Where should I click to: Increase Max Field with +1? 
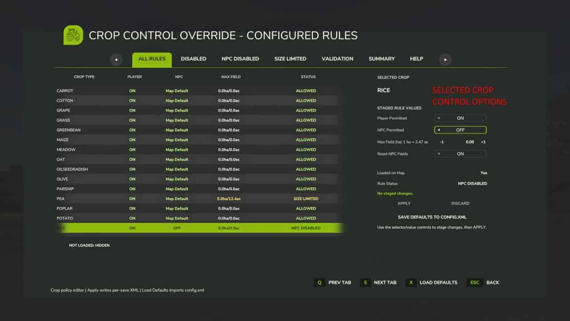click(x=483, y=142)
